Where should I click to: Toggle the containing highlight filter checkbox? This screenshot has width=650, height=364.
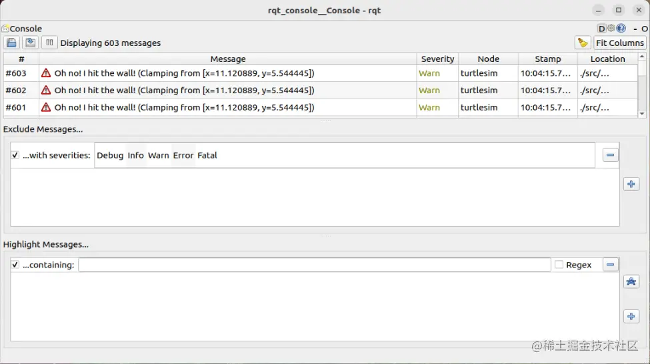pos(15,265)
